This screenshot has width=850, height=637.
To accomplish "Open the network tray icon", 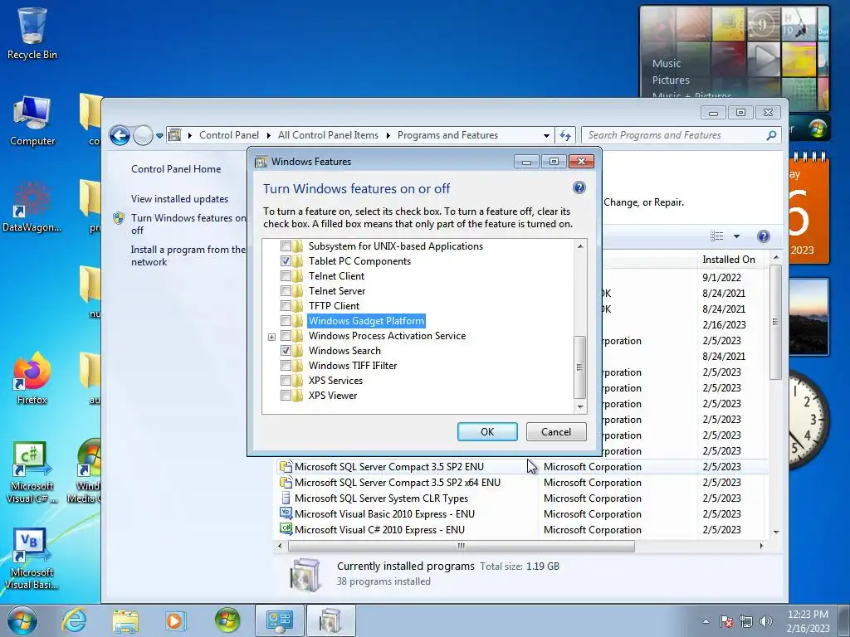I will [746, 621].
